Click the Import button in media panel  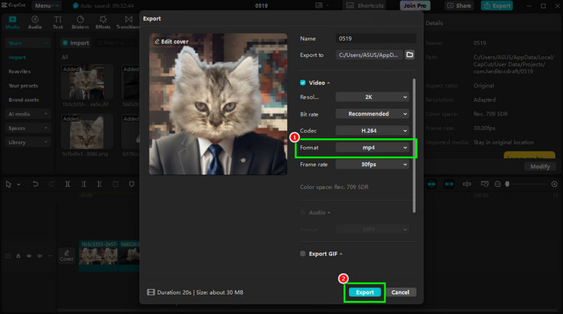(x=76, y=43)
